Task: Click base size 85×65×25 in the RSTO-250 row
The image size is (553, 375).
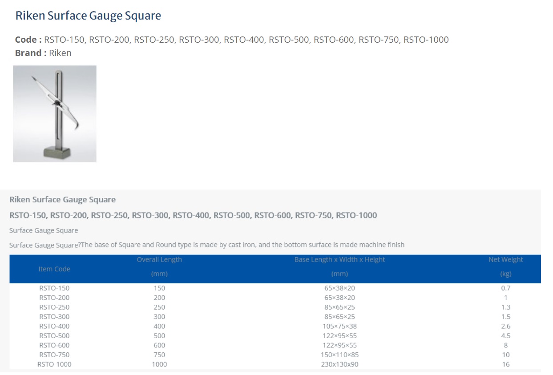Action: (x=340, y=307)
